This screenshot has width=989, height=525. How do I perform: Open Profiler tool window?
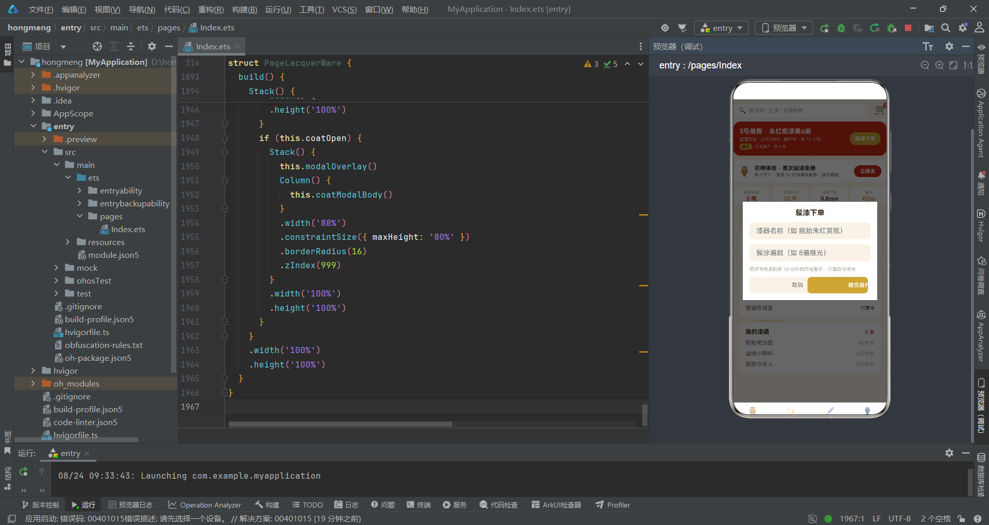coord(613,505)
